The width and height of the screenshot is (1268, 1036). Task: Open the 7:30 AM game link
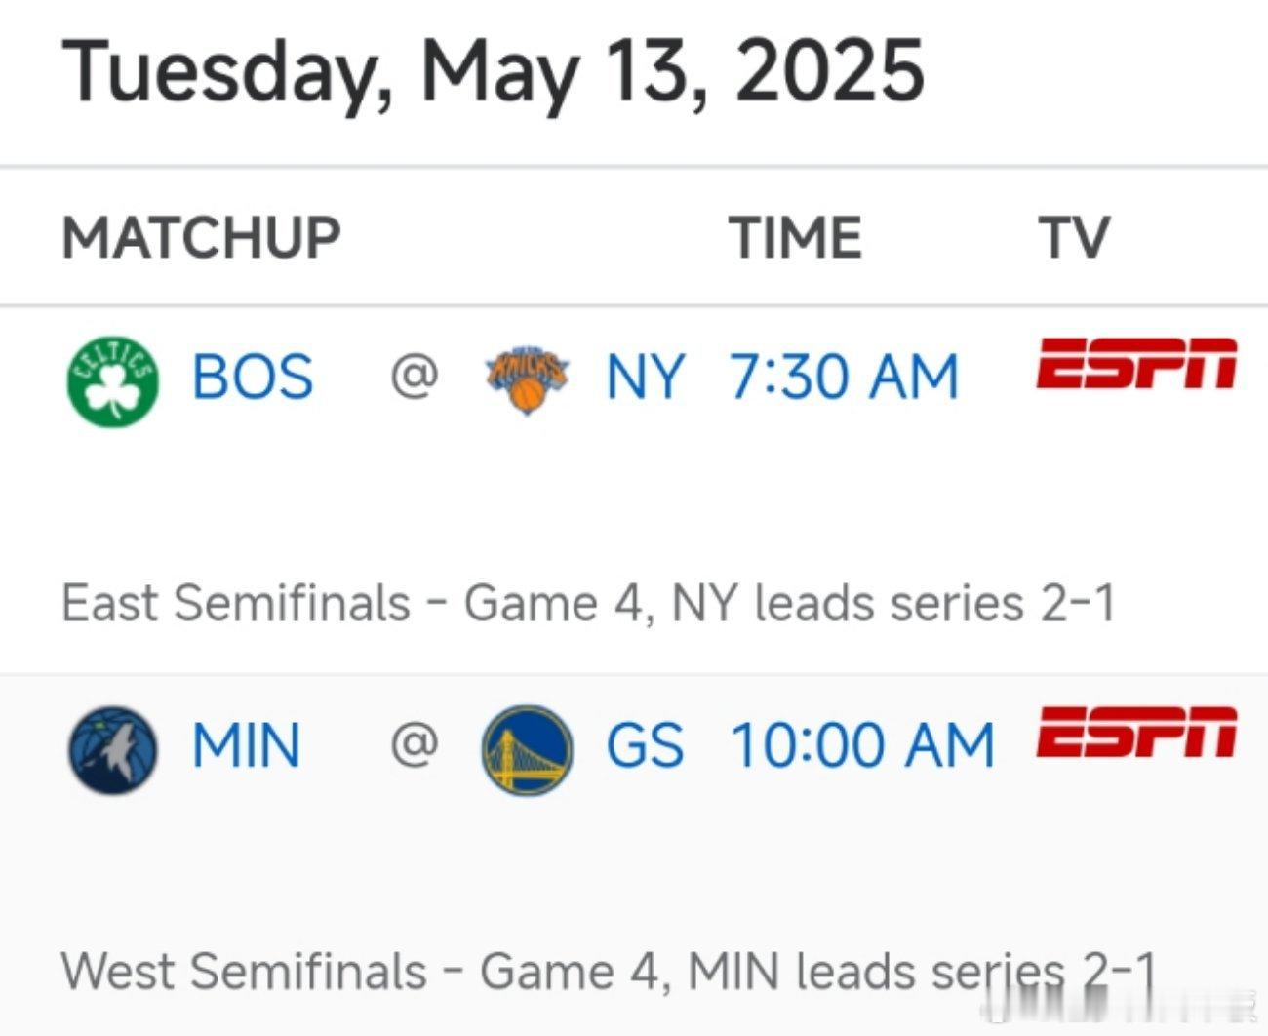click(x=845, y=377)
